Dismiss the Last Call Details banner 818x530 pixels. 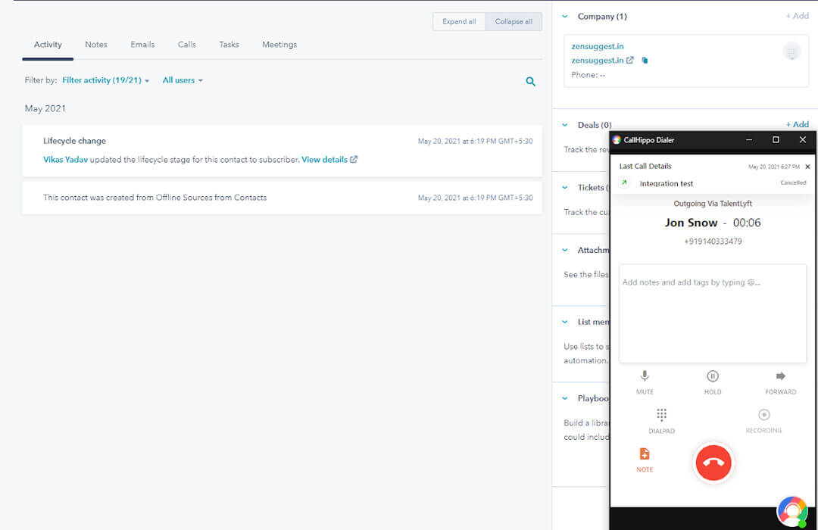(x=807, y=167)
